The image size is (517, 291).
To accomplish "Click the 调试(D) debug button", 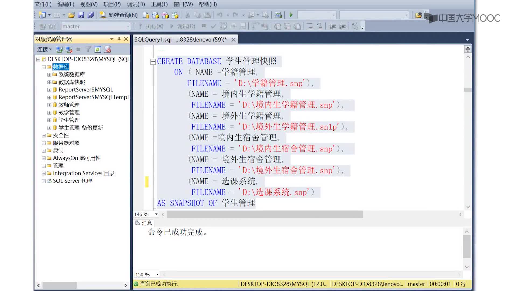I will pyautogui.click(x=183, y=26).
